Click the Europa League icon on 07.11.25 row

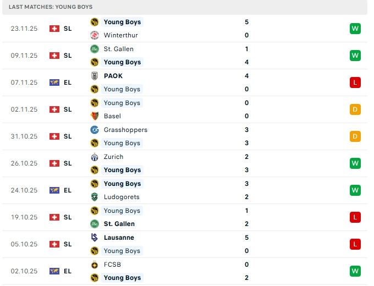pyautogui.click(x=54, y=82)
